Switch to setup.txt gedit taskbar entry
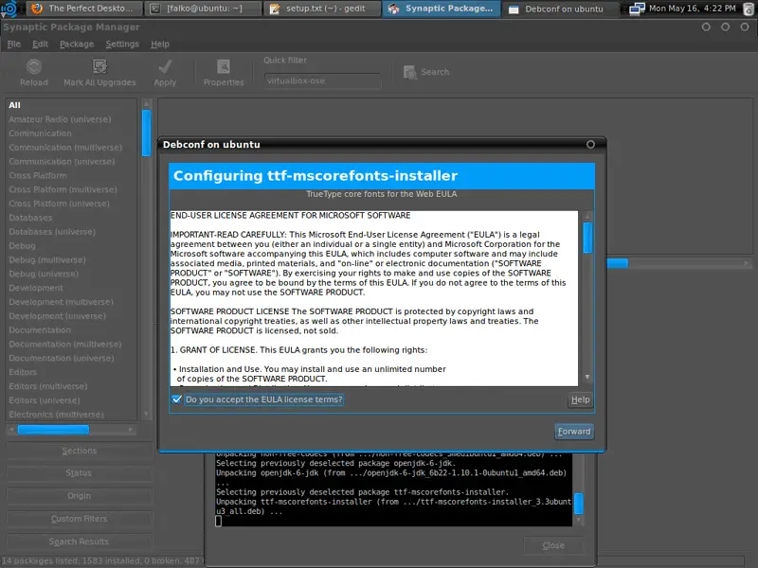Screen dimensions: 758x568 322,9
